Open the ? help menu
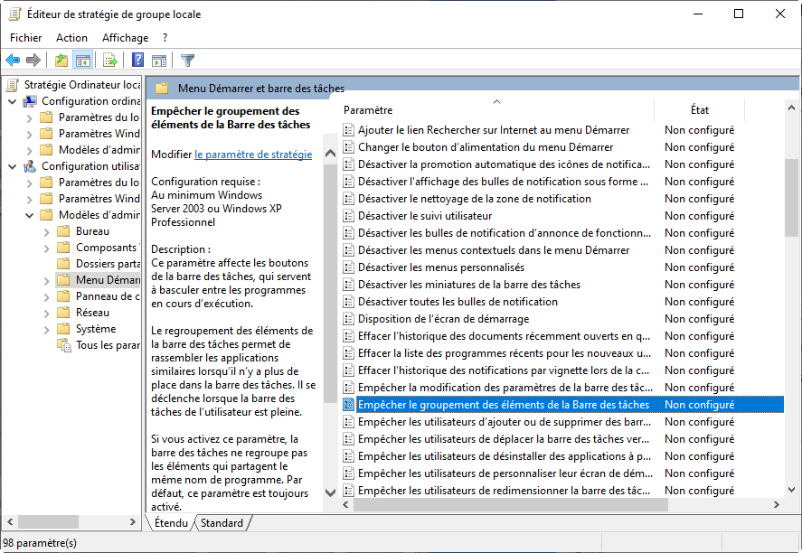The height and width of the screenshot is (553, 802). tap(165, 38)
